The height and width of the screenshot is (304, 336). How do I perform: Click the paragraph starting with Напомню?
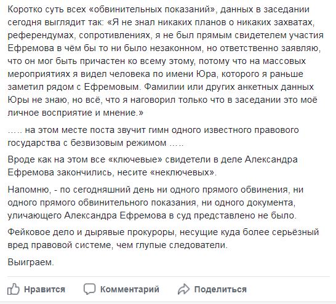pyautogui.click(x=155, y=202)
